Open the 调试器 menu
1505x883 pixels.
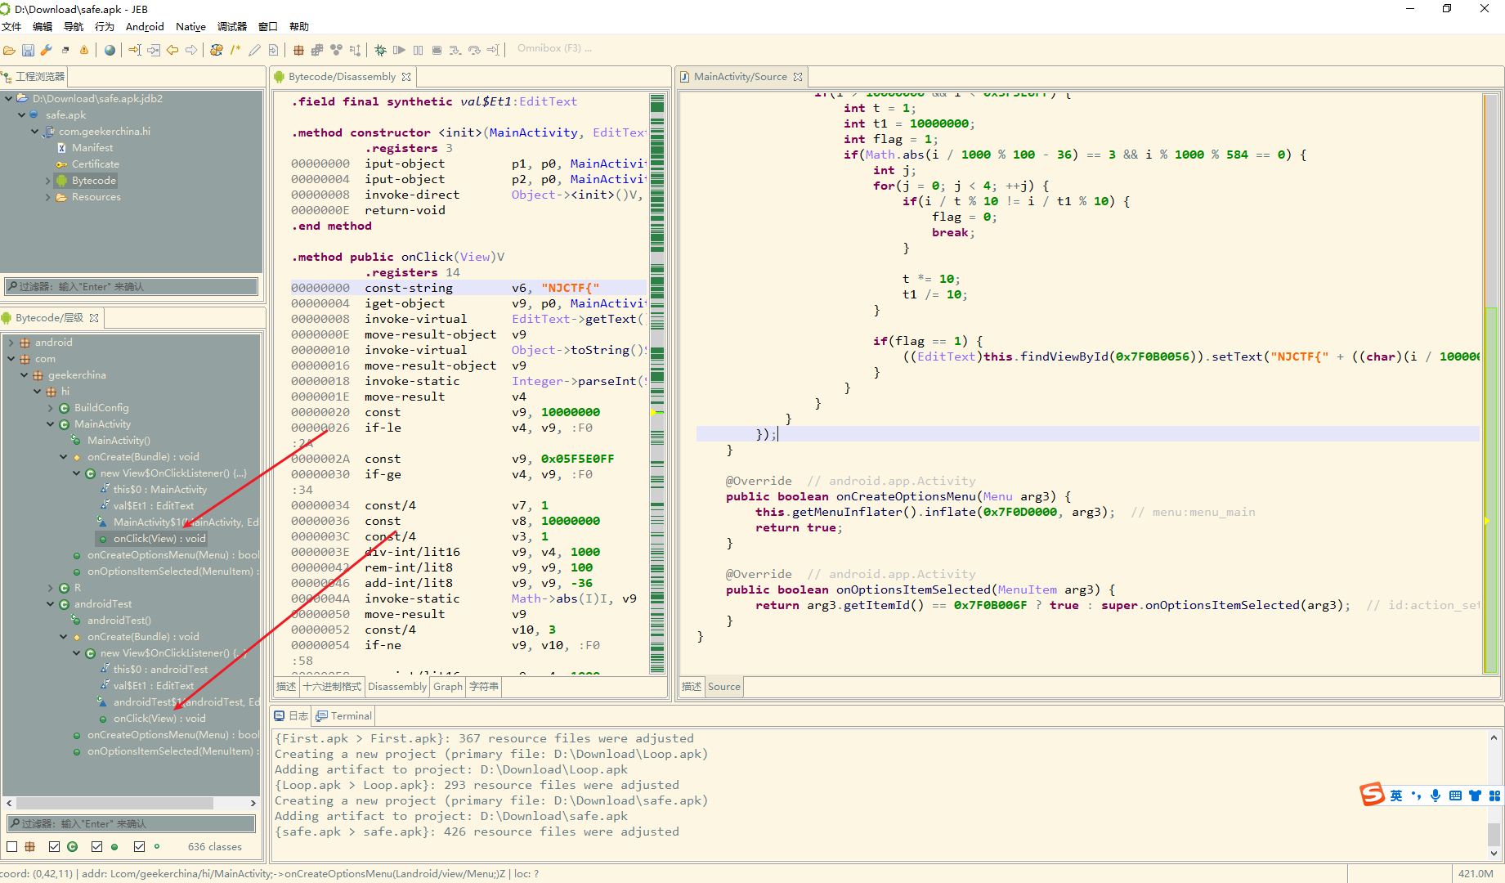[x=232, y=26]
